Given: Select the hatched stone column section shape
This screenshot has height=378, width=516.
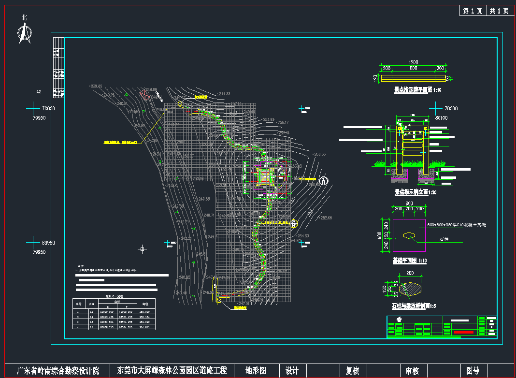Looking at the screenshot, I should coord(409,288).
